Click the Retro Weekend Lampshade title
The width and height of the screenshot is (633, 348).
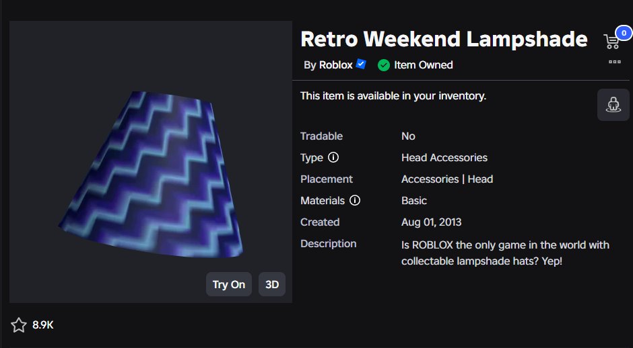click(x=444, y=39)
